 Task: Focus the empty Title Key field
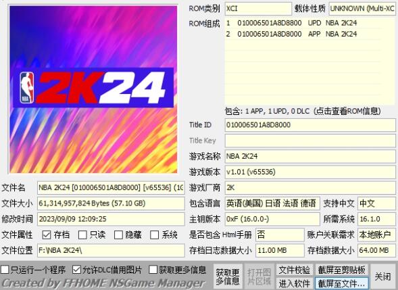point(310,141)
